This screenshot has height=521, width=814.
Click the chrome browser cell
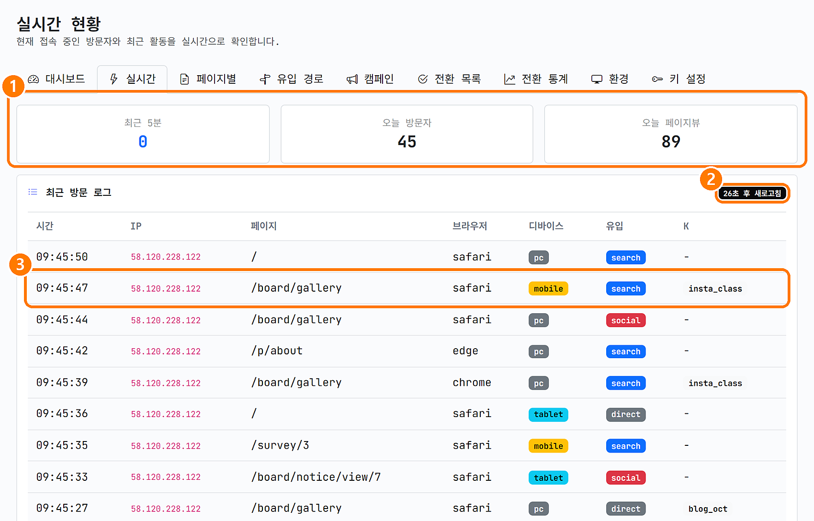(x=472, y=383)
